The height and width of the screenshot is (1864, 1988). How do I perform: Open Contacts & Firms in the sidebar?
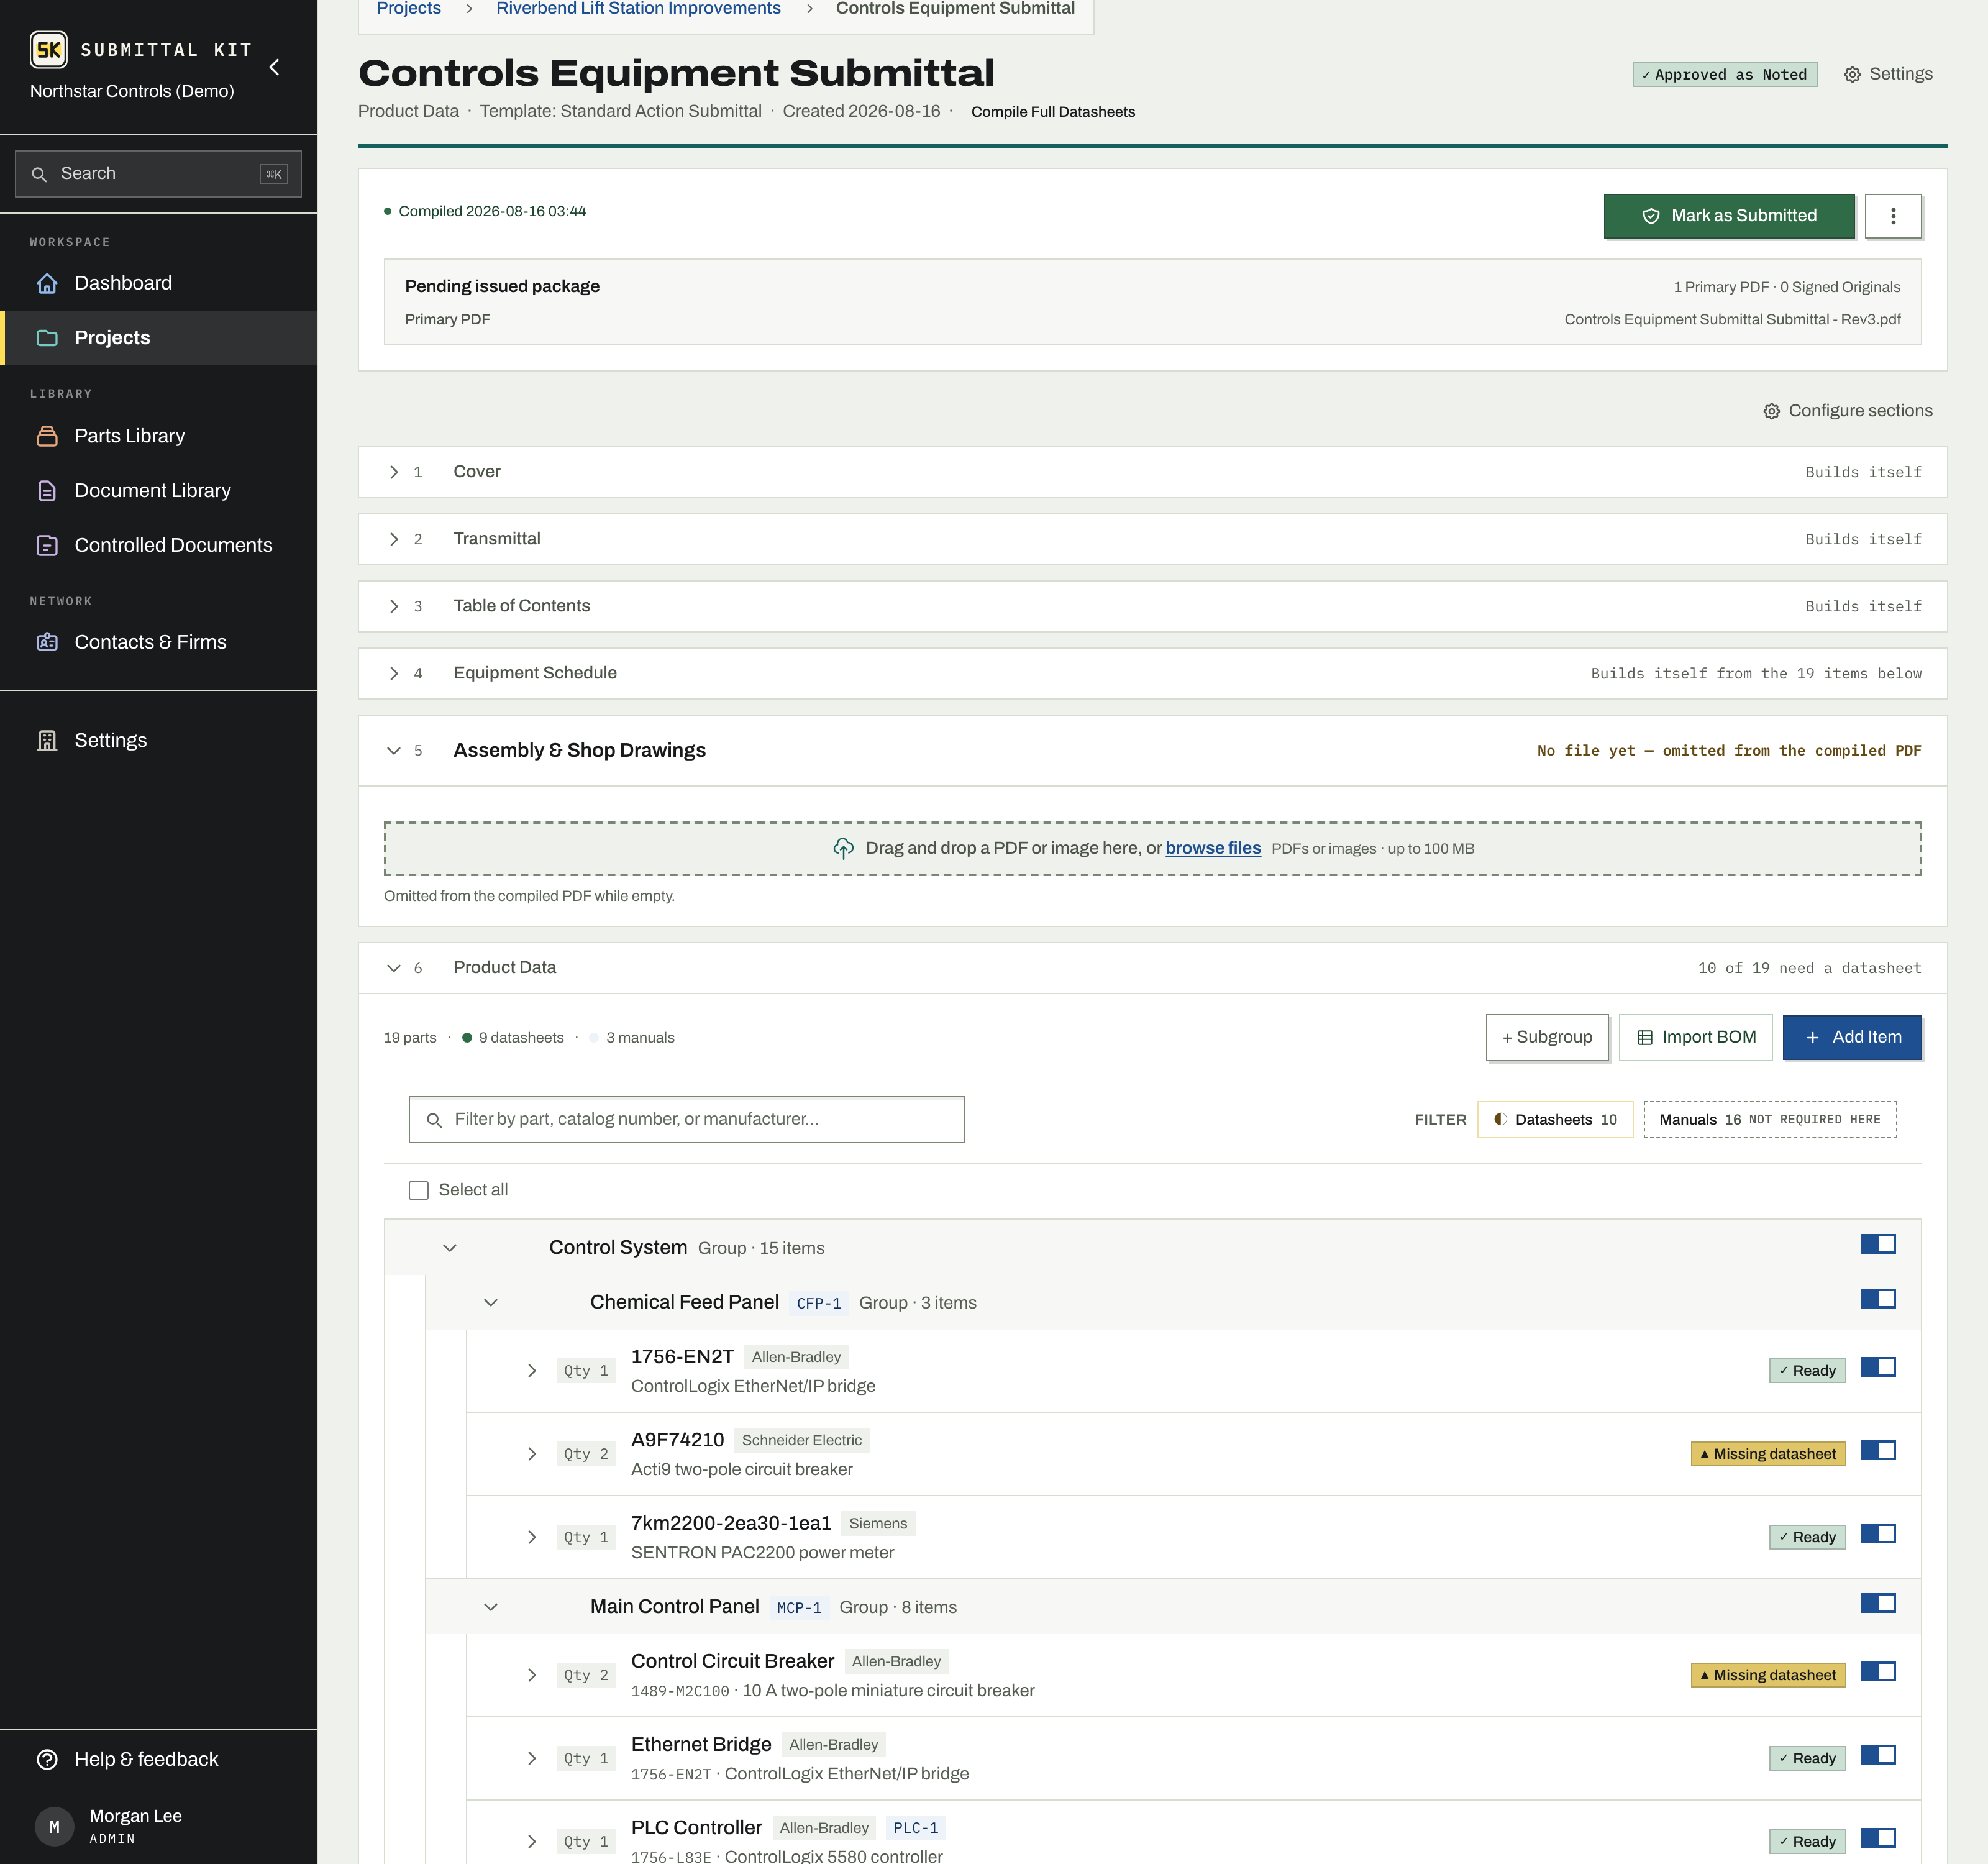(158, 642)
